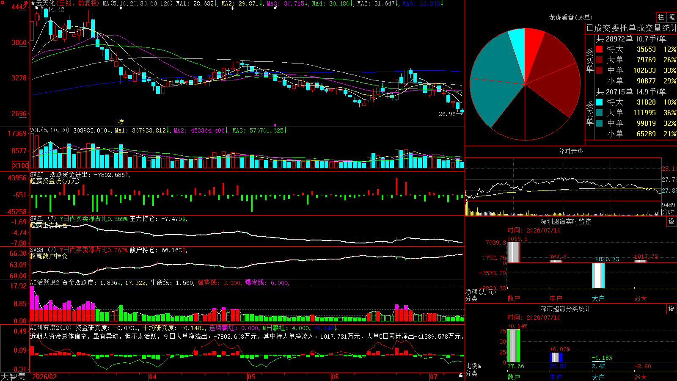Viewport: 677px width, 381px height.
Task: Click the star icon before 云天化
Action: point(33,3)
